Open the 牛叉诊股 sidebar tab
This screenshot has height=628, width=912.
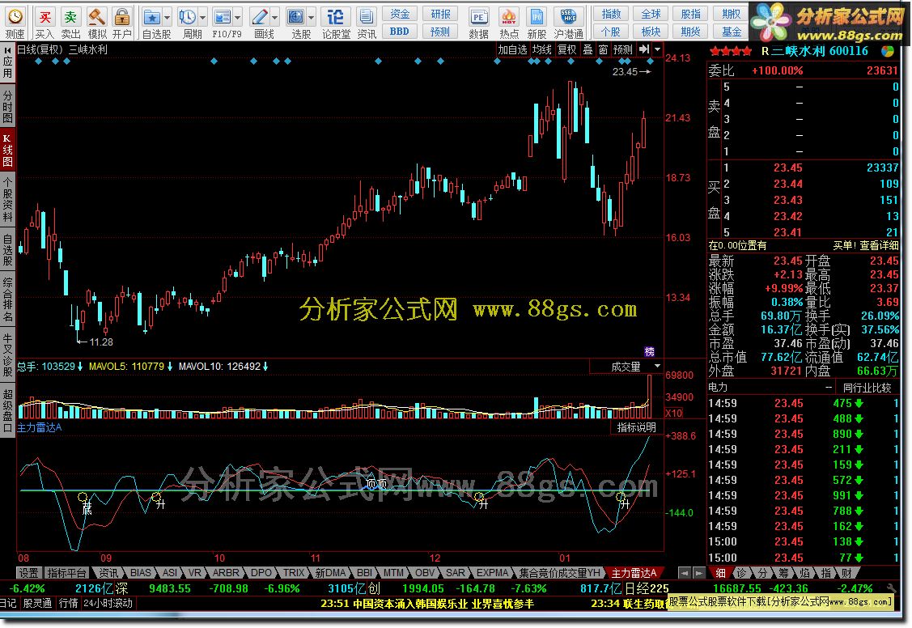(x=7, y=354)
